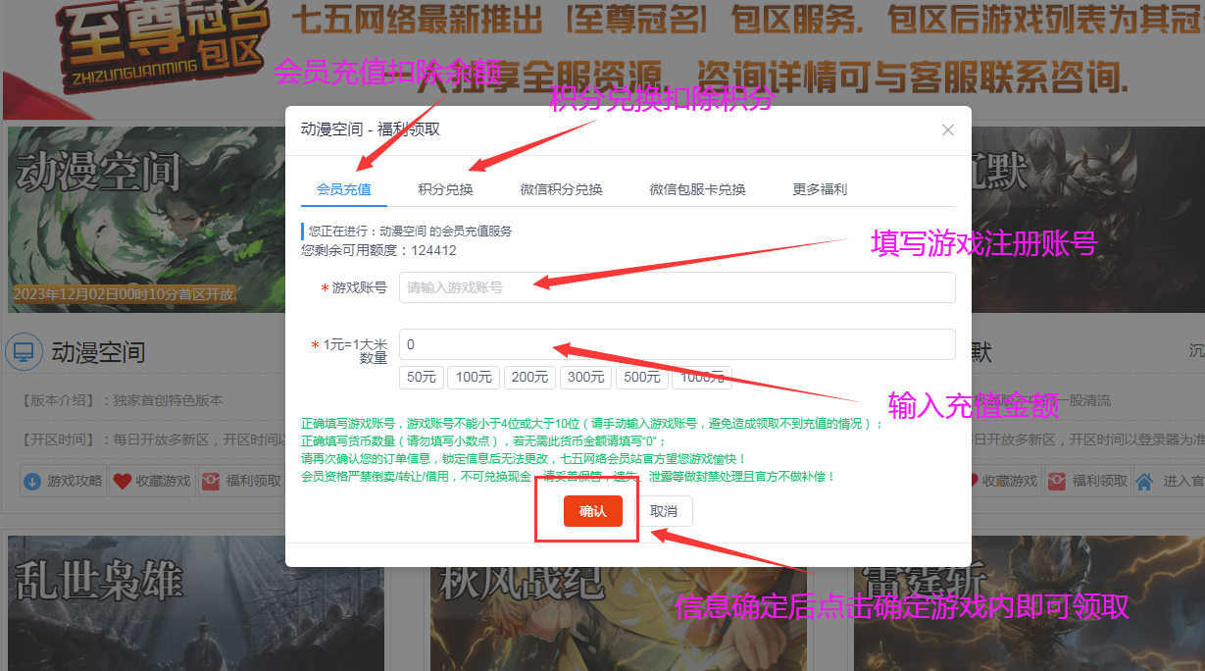This screenshot has height=671, width=1205.
Task: Click gift icon of 福利领取 in right card
Action: pos(1057,482)
